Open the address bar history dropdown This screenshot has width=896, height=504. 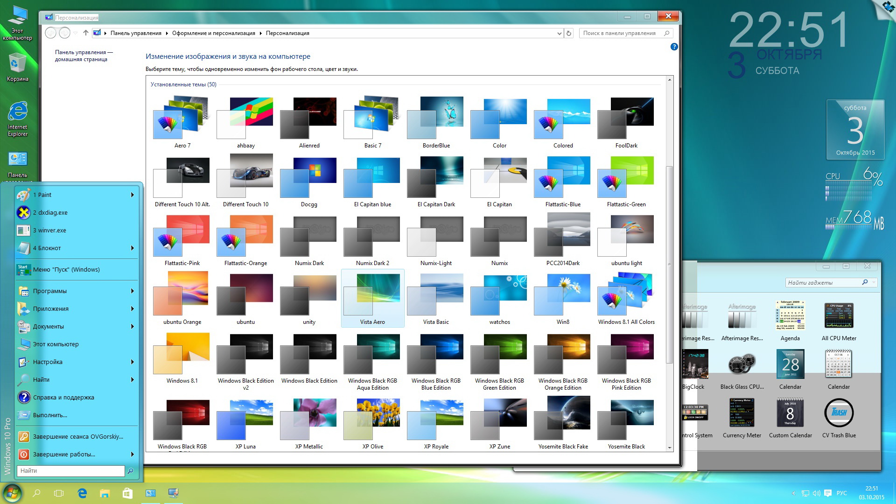pos(559,33)
